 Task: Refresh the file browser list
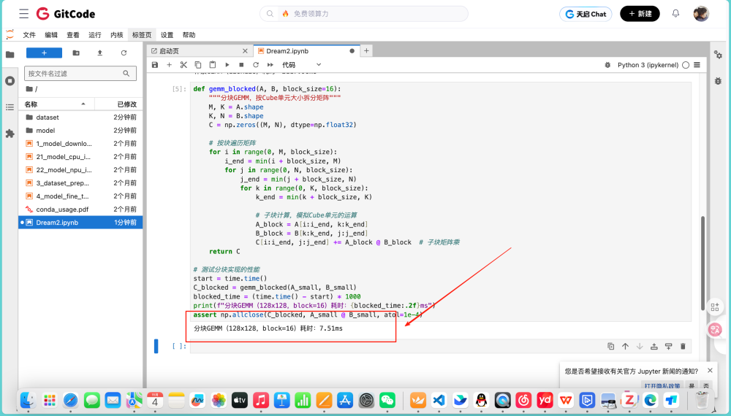(124, 53)
